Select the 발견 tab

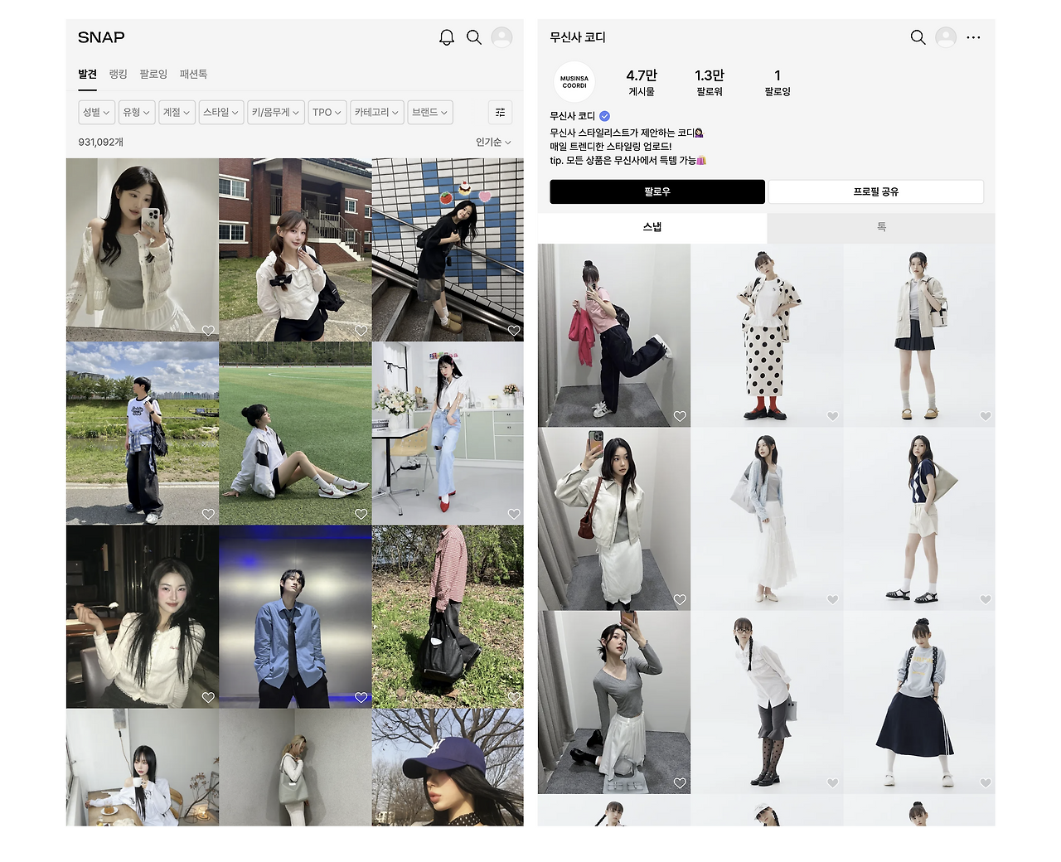click(x=87, y=75)
